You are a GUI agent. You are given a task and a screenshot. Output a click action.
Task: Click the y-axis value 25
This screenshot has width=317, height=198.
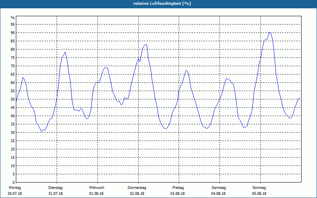pyautogui.click(x=13, y=141)
